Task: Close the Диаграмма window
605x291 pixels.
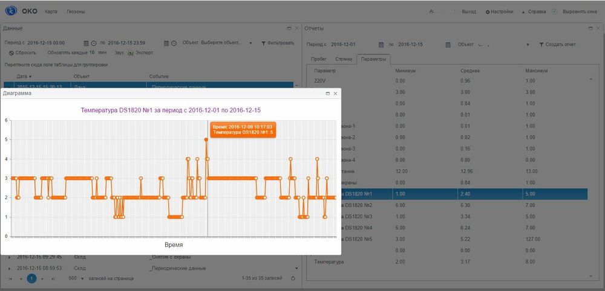Action: [335, 94]
